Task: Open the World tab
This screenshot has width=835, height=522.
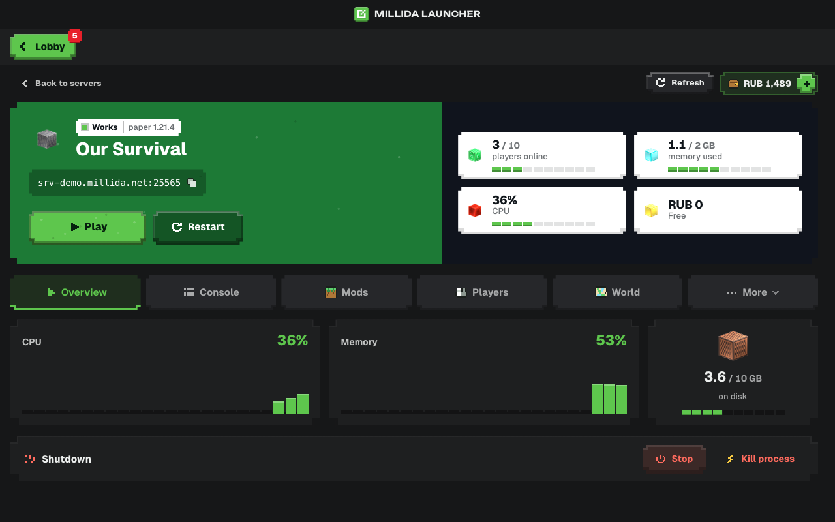Action: coord(618,292)
